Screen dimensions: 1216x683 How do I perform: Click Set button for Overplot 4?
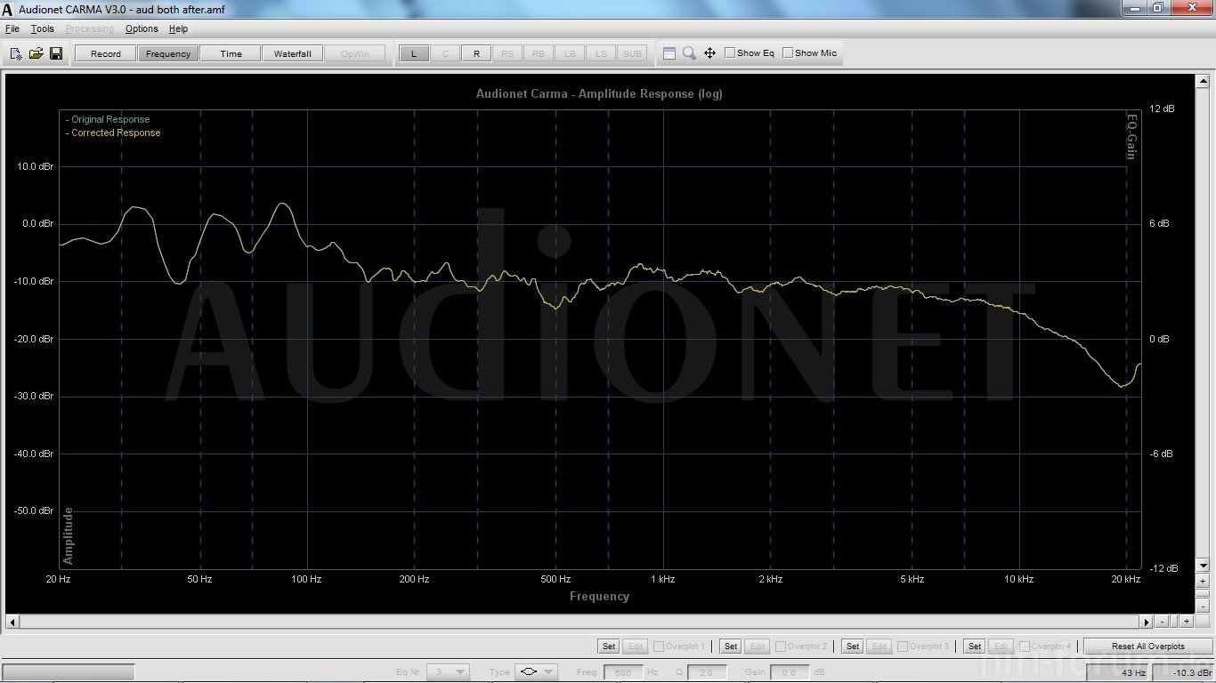pos(975,647)
